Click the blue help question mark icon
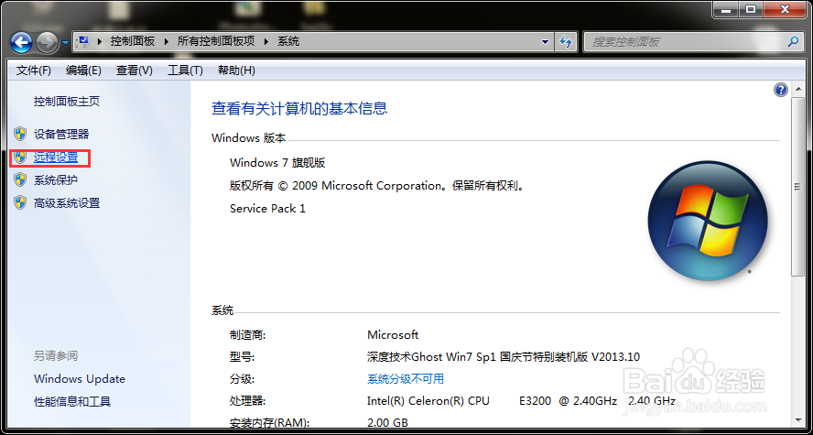The image size is (813, 435). point(781,91)
